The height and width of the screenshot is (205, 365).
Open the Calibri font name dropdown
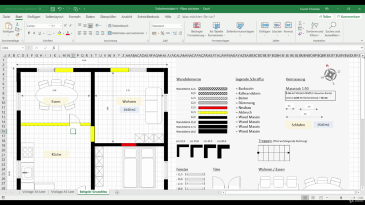pyautogui.click(x=50, y=26)
